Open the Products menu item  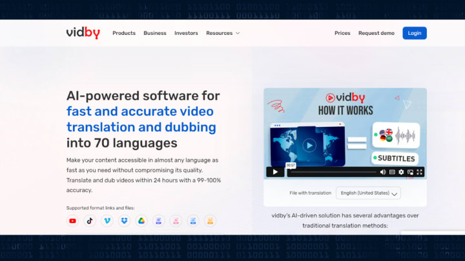coord(124,33)
